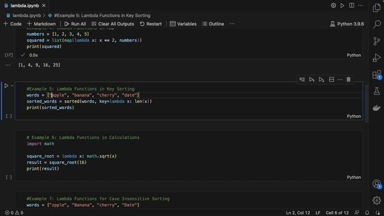Click the notebook settings gear icon at top

[x=334, y=5]
